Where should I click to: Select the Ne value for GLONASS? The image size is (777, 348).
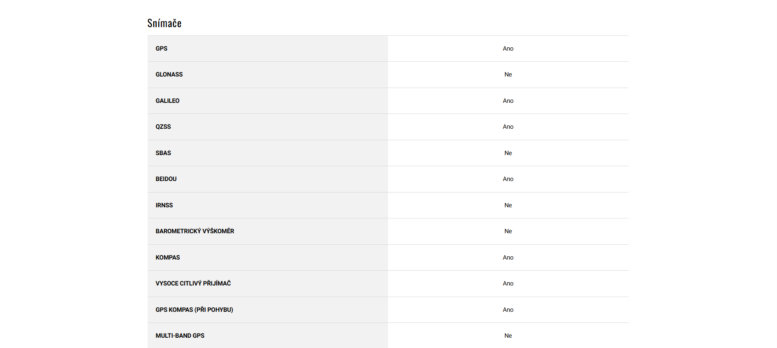(x=508, y=74)
